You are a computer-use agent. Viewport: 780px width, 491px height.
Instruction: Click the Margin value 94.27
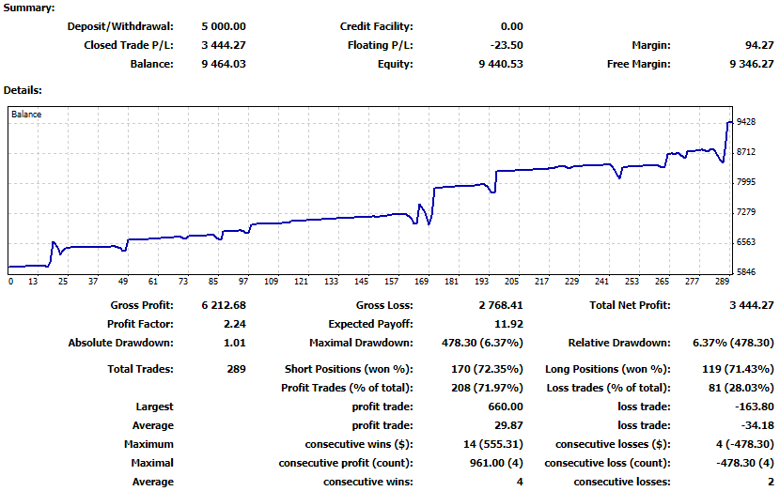[758, 45]
